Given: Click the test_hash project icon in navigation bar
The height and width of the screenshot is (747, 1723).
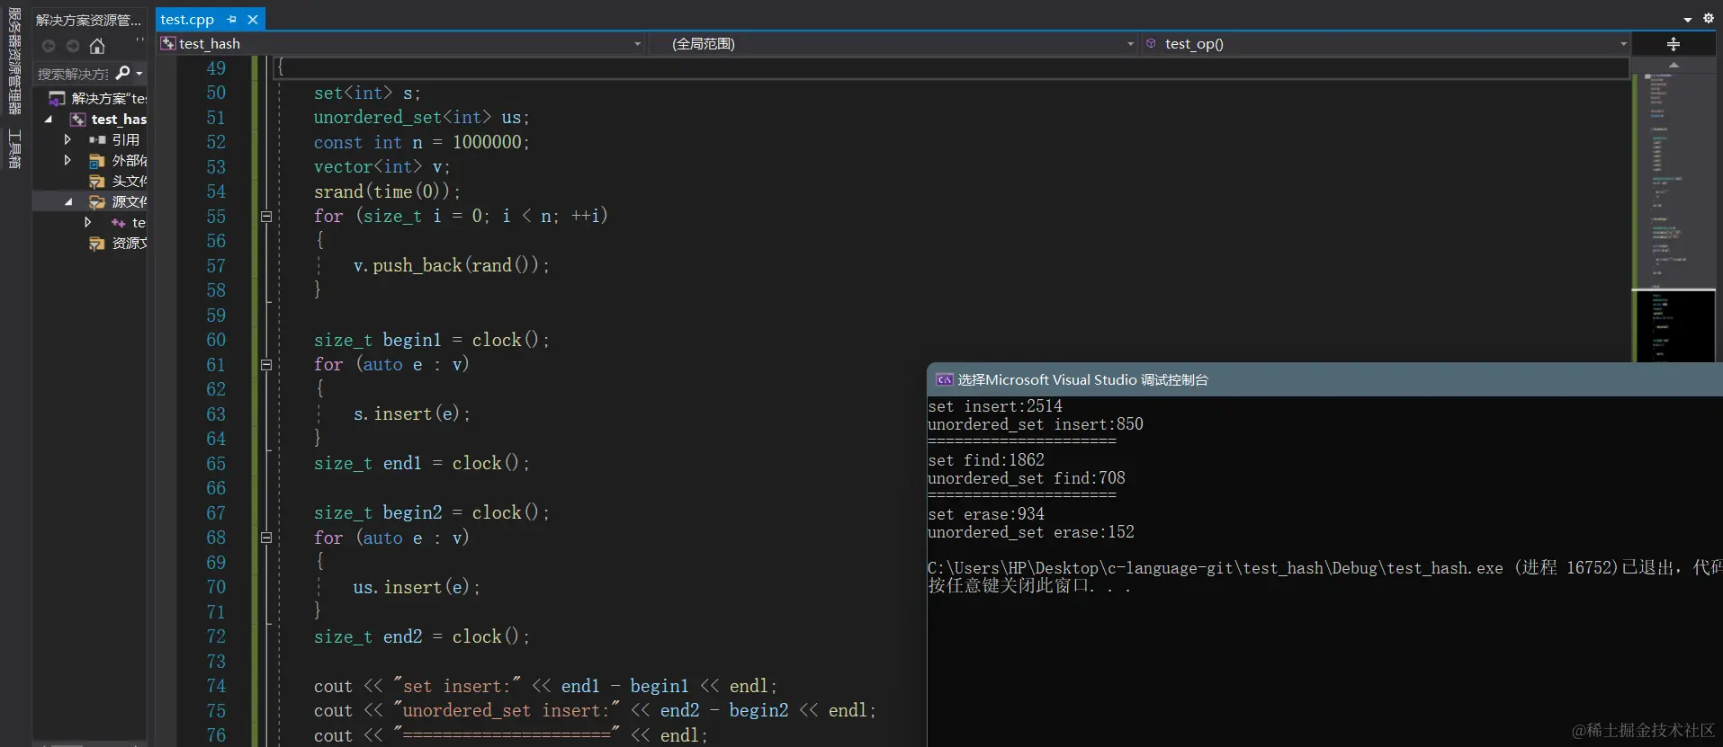Looking at the screenshot, I should tap(168, 43).
